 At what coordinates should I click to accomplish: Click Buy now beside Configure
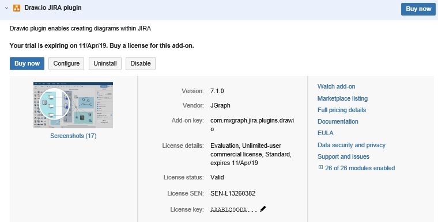click(27, 64)
